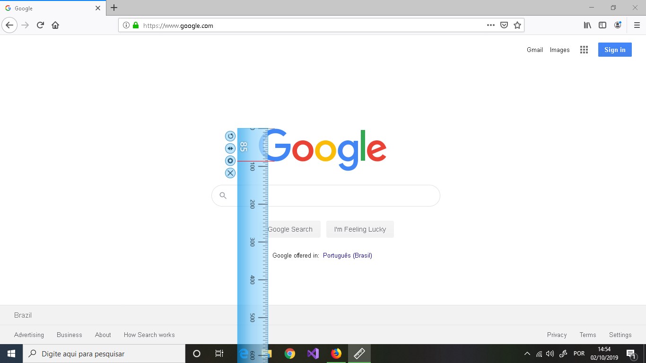Go to the Firefox home page
This screenshot has height=363, width=646.
pyautogui.click(x=55, y=25)
